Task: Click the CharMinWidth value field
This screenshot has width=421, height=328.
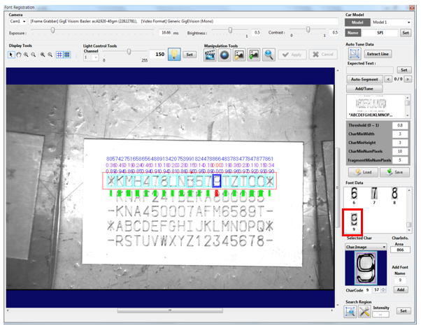Action: [399, 134]
